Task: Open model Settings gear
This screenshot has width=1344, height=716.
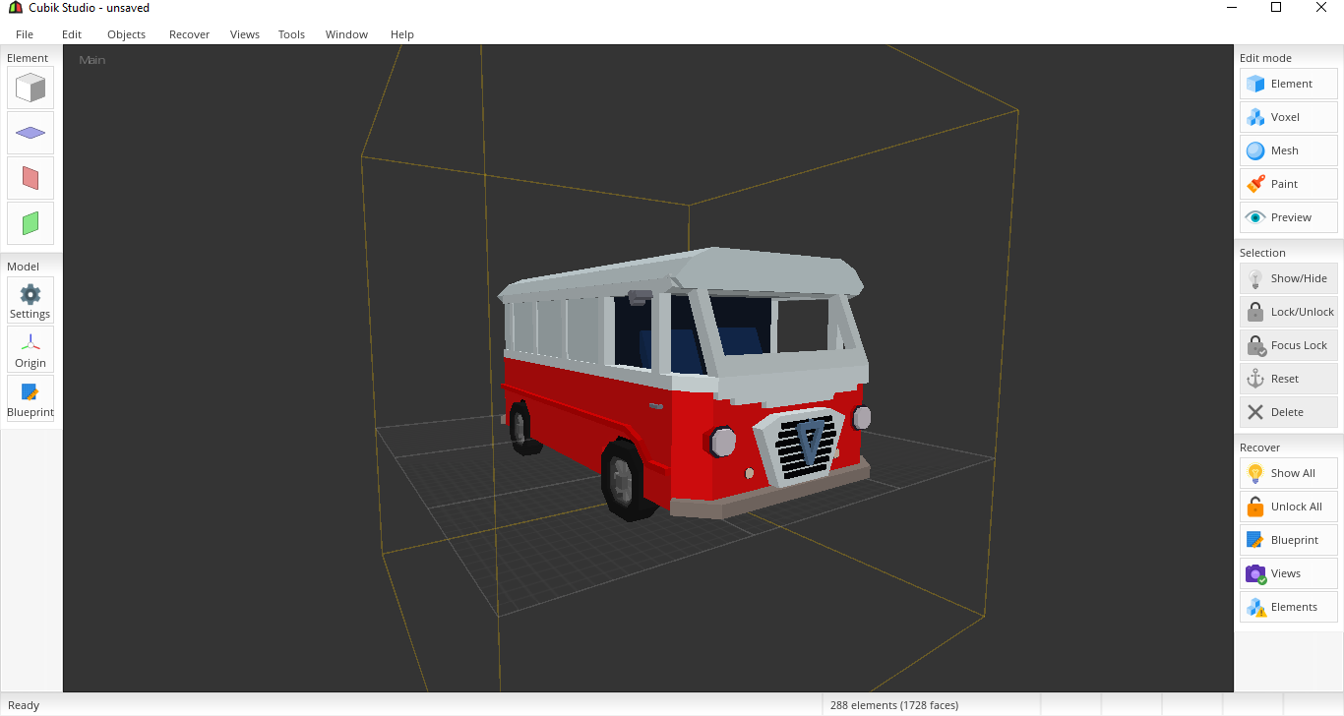Action: coord(31,300)
